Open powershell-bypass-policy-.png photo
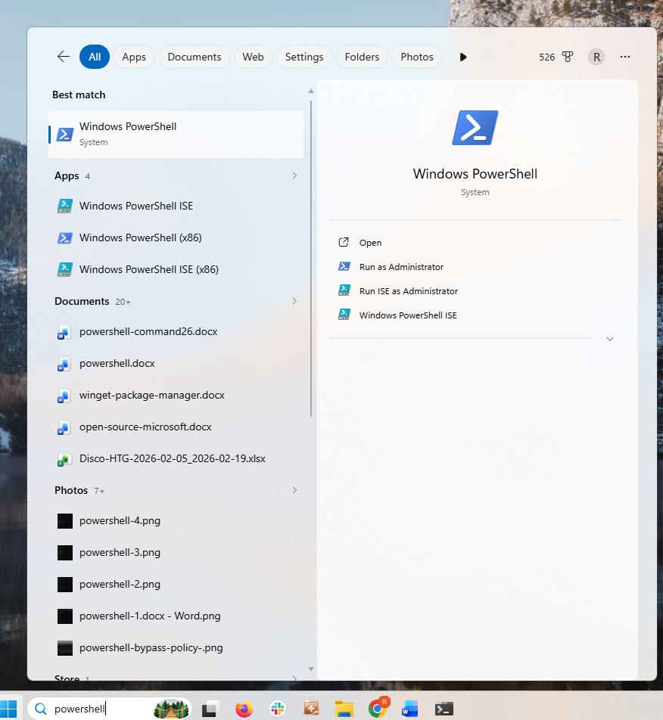 (x=176, y=647)
